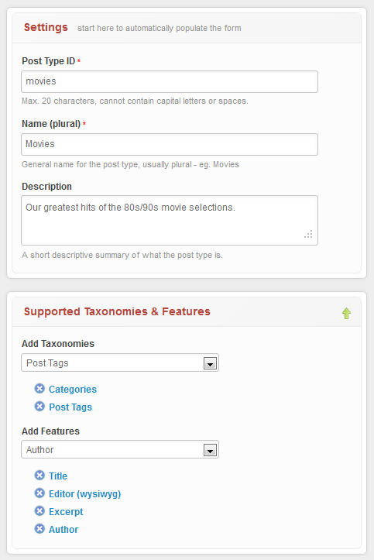Click X icon beside Author feature

[x=39, y=528]
